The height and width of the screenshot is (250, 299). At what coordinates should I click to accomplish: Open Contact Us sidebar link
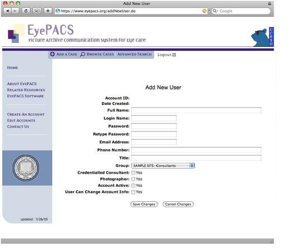18,126
